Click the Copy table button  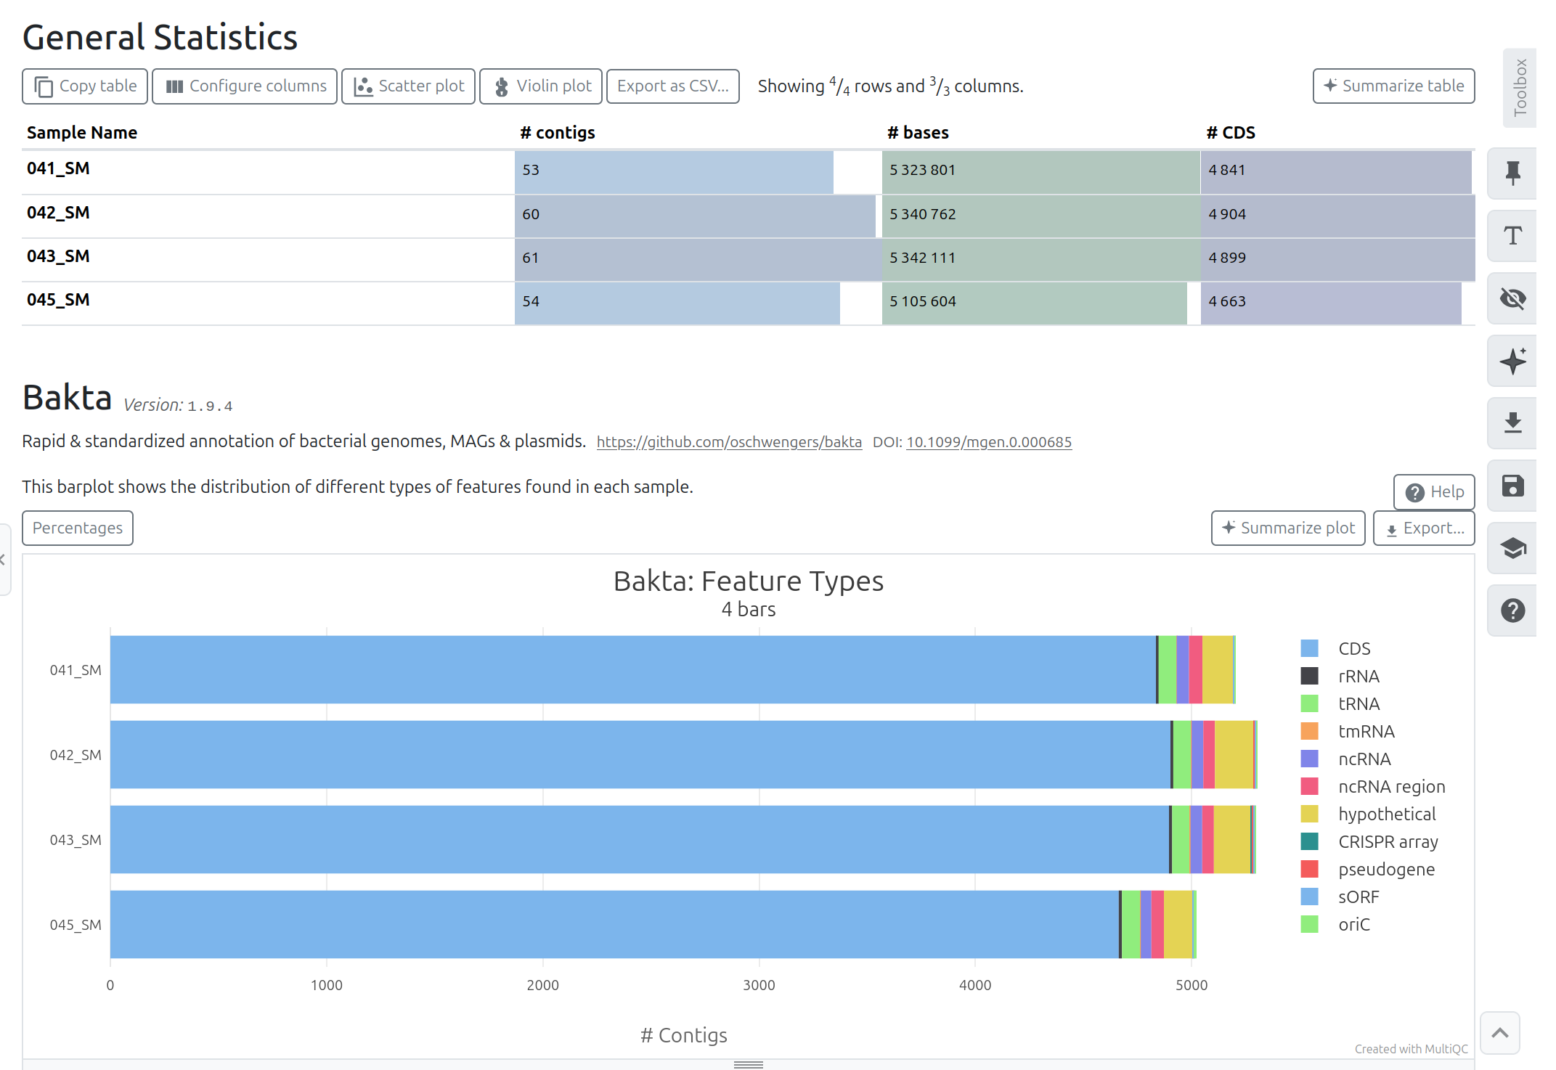85,86
